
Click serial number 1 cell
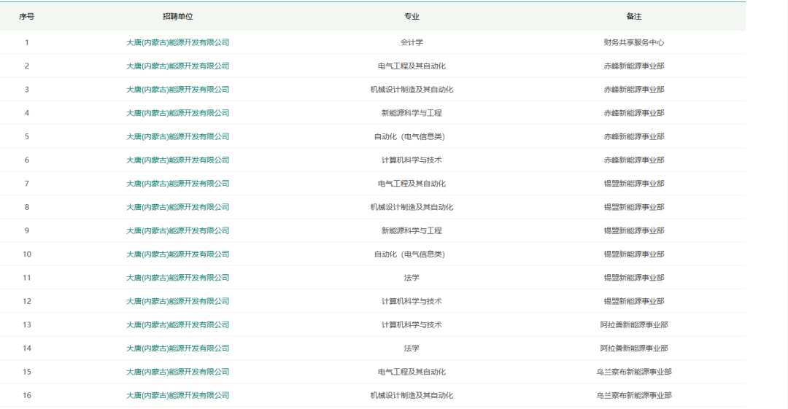click(27, 43)
